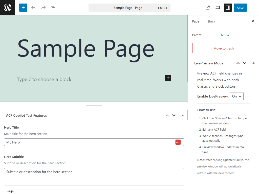This screenshot has width=259, height=194.
Task: Click the Hero Subtitle text area
Action: [x=94, y=177]
